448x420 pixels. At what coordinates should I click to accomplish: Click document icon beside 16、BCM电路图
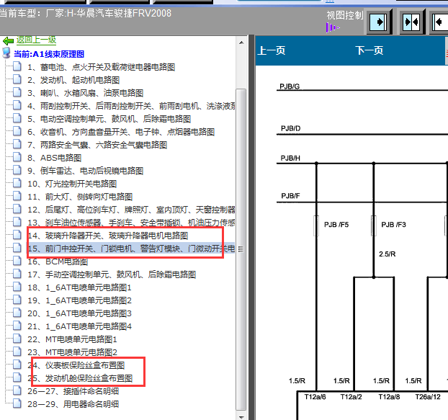pos(17,260)
